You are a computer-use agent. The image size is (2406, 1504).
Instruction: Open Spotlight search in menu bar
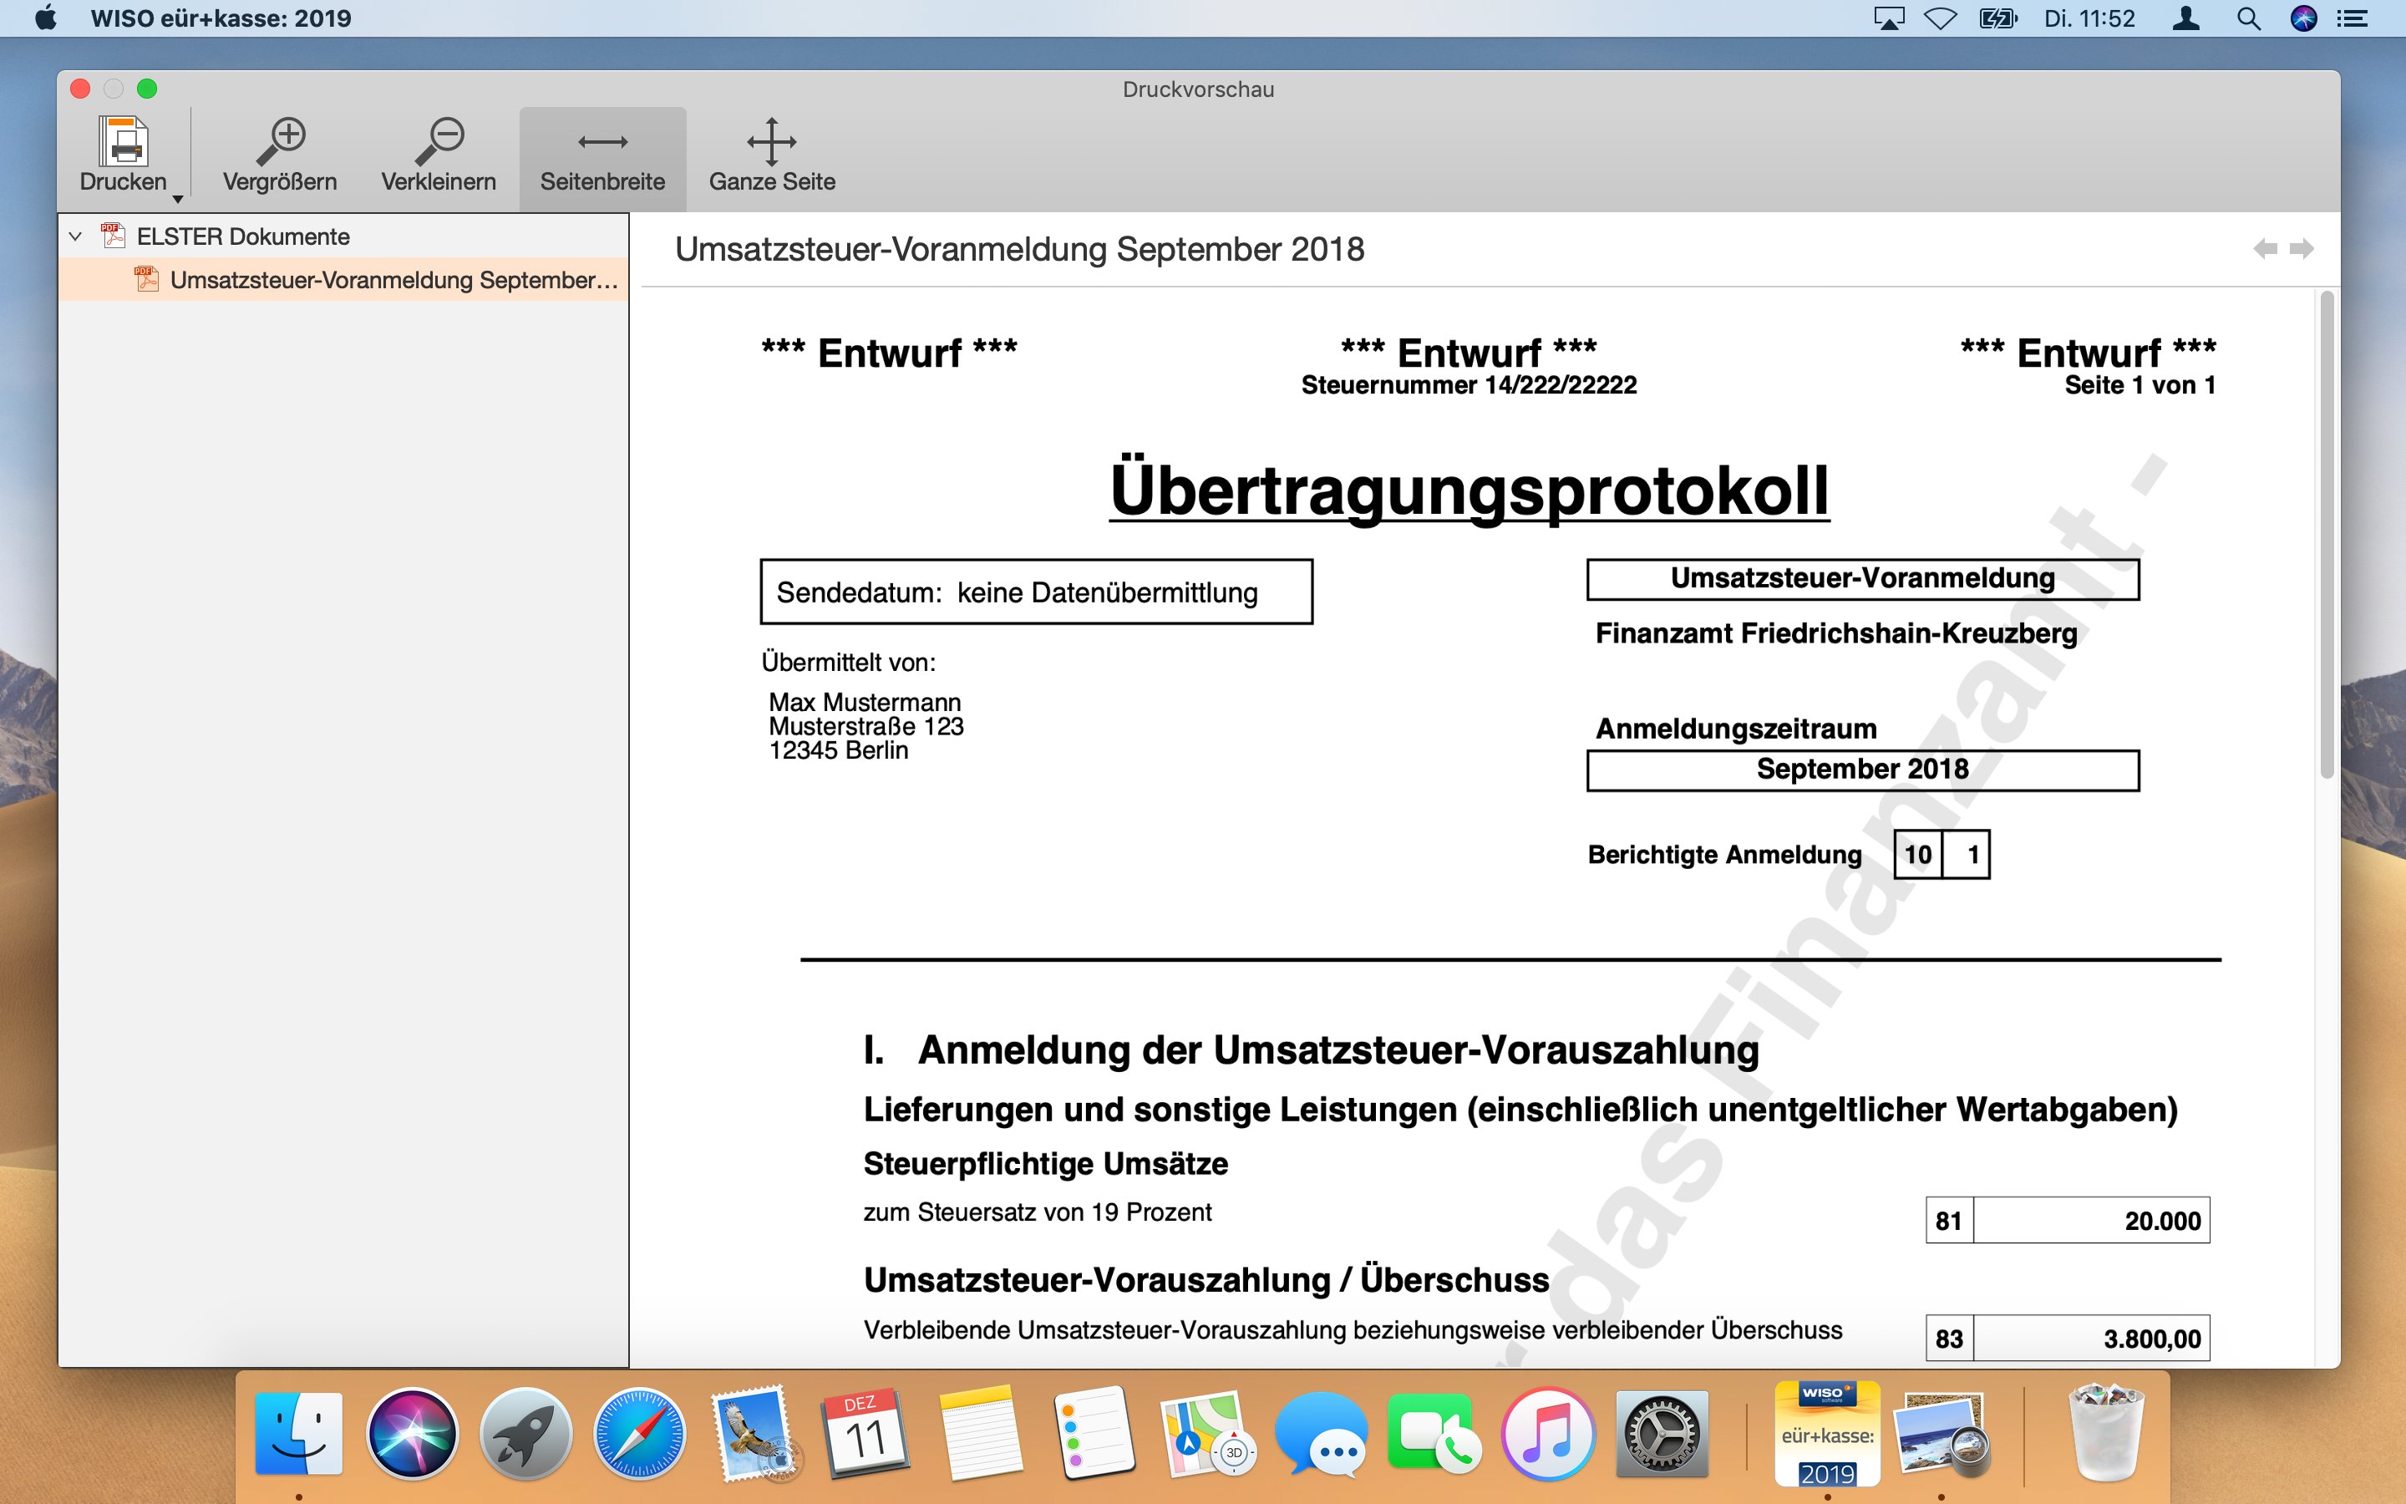tap(2249, 18)
